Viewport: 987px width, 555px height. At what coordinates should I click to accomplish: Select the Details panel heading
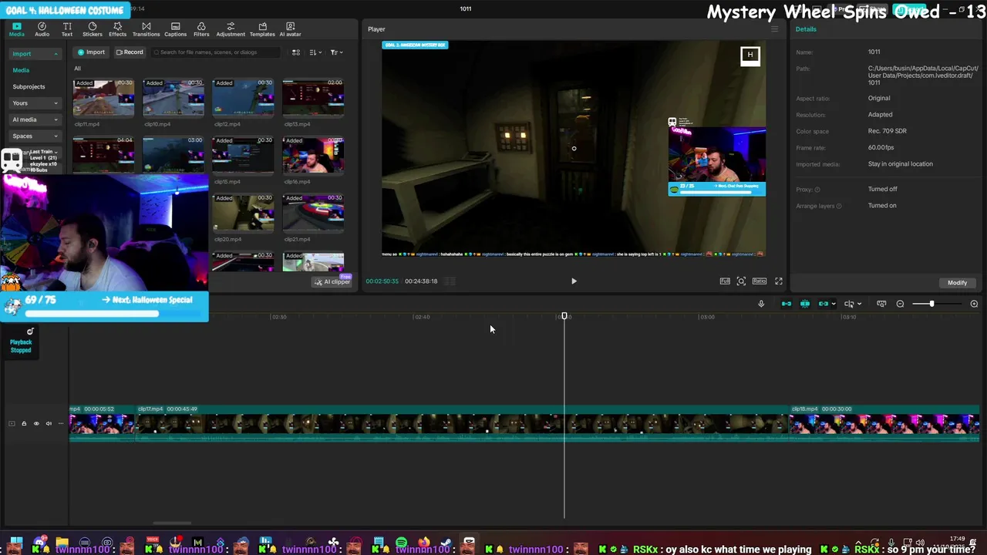click(806, 29)
